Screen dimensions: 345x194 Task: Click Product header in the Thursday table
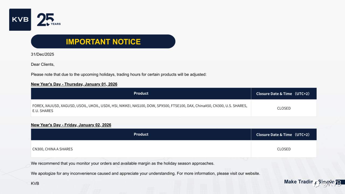tap(141, 93)
